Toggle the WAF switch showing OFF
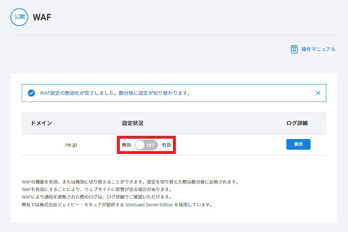The width and height of the screenshot is (348, 232). [147, 145]
